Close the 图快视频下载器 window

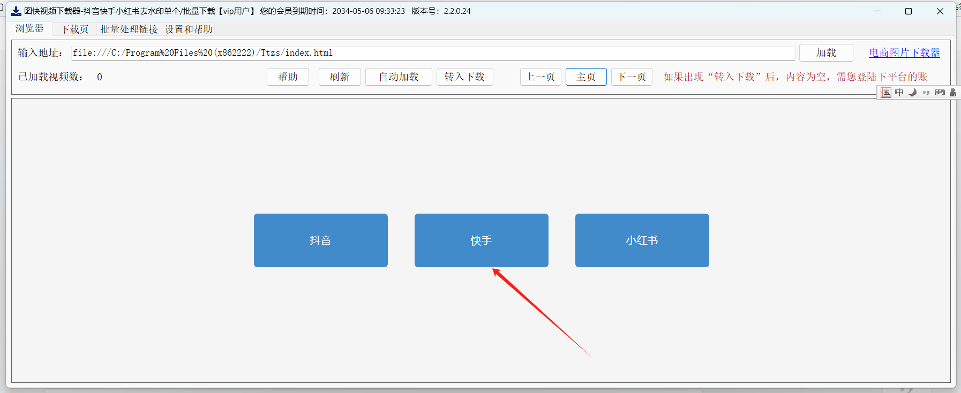940,11
